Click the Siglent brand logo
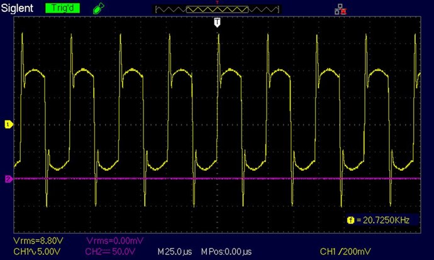This screenshot has width=434, height=260. 17,8
